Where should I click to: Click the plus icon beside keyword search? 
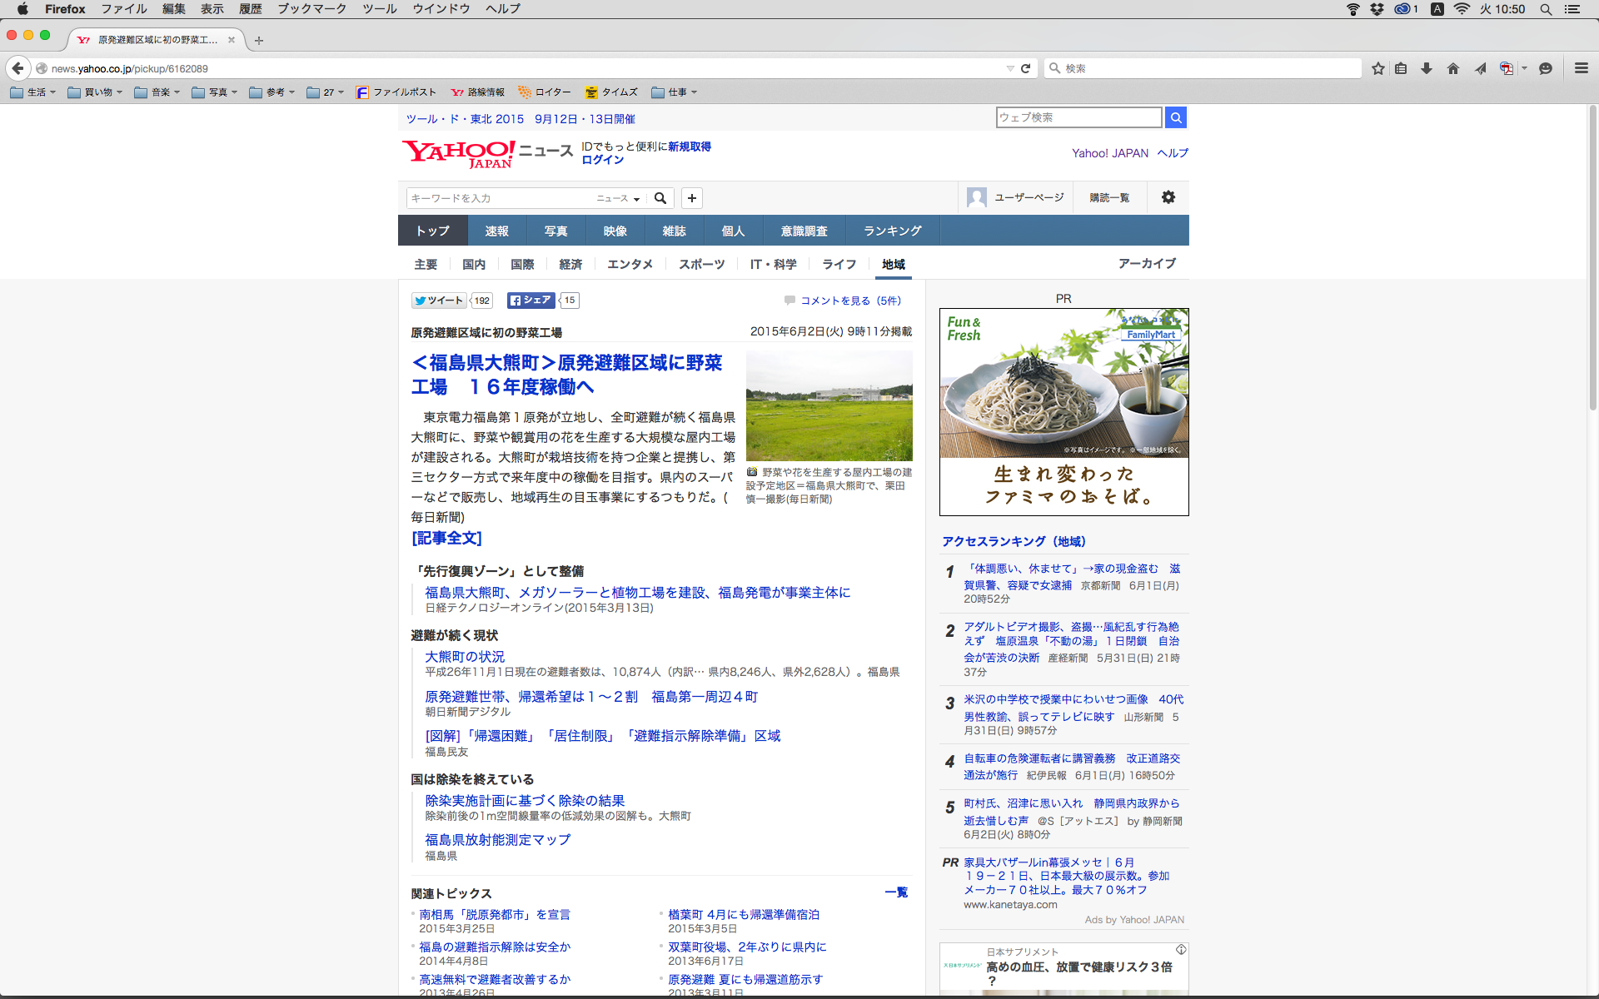tap(691, 198)
